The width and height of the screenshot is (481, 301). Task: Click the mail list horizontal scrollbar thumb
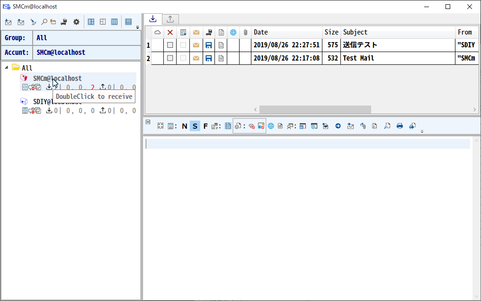coord(315,109)
